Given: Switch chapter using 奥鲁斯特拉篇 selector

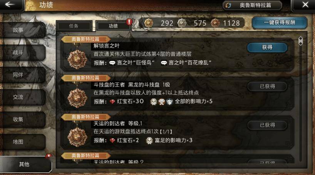Looking at the screenshot, I should (x=252, y=5).
